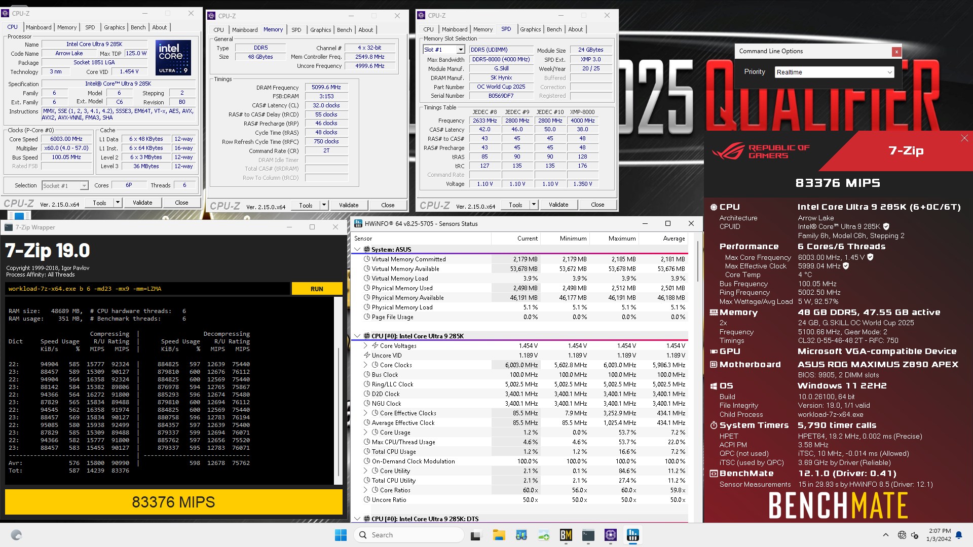Click Close in the CPU-Z Memory window
The width and height of the screenshot is (973, 547).
tap(388, 205)
